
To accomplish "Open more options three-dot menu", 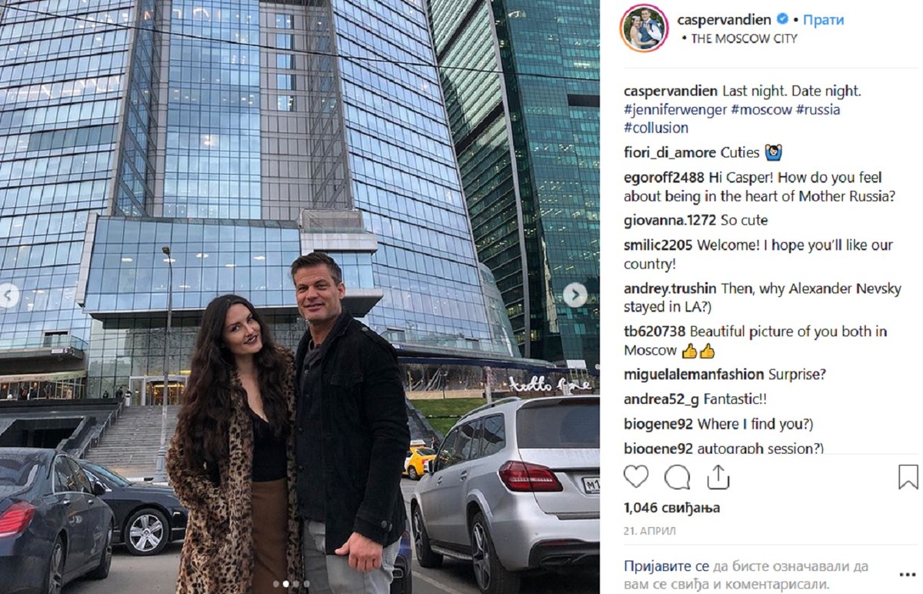I will point(908,574).
